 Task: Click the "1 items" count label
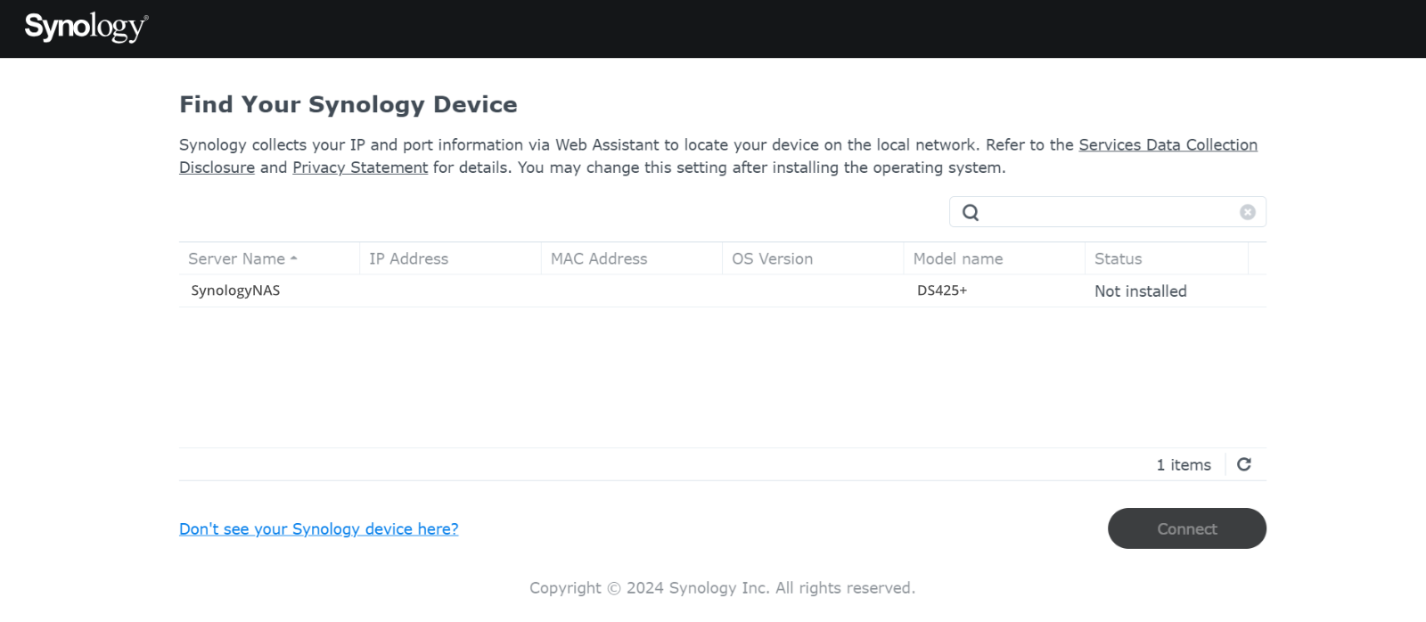coord(1183,465)
